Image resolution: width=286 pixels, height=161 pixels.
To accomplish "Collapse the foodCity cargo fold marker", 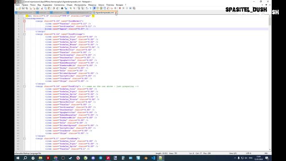I will pos(25,86).
